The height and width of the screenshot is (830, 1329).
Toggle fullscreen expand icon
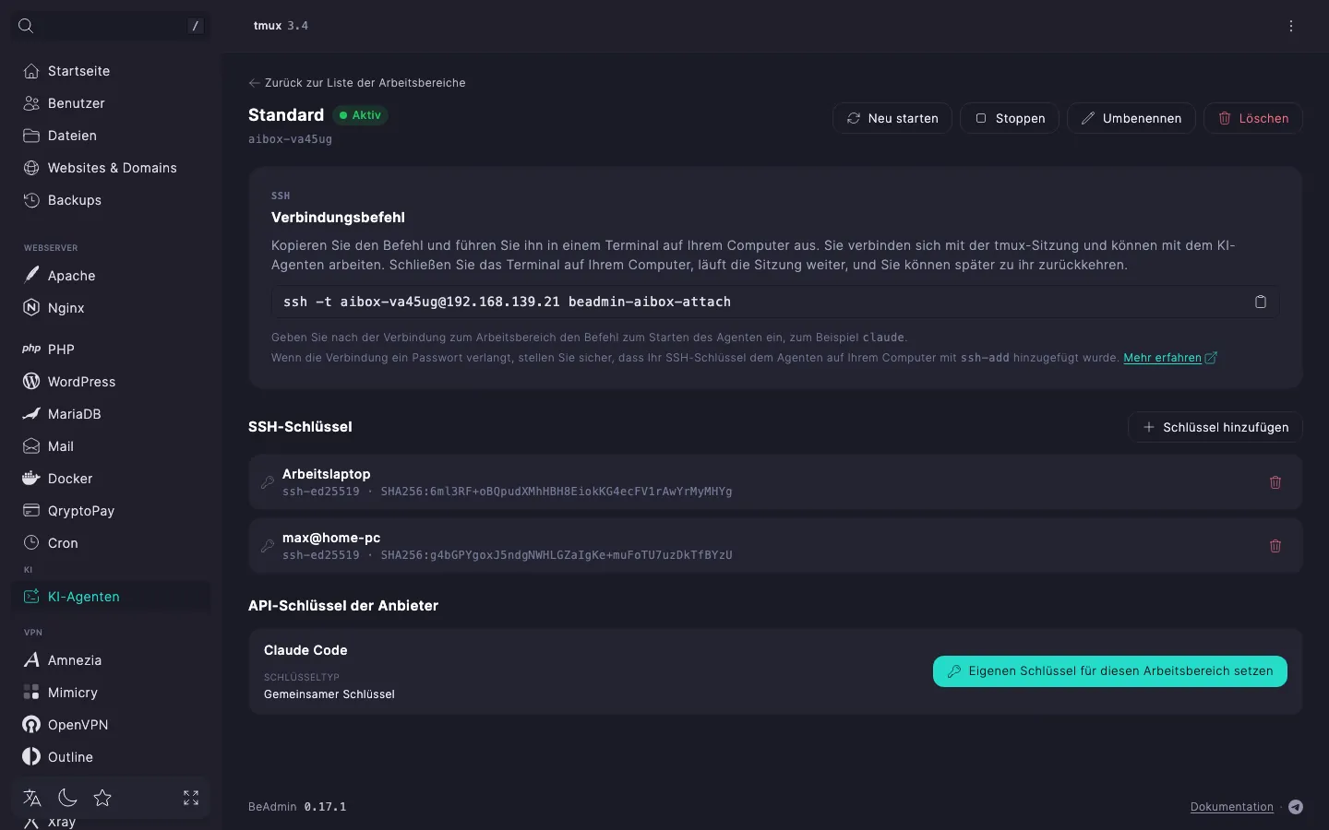coord(191,798)
